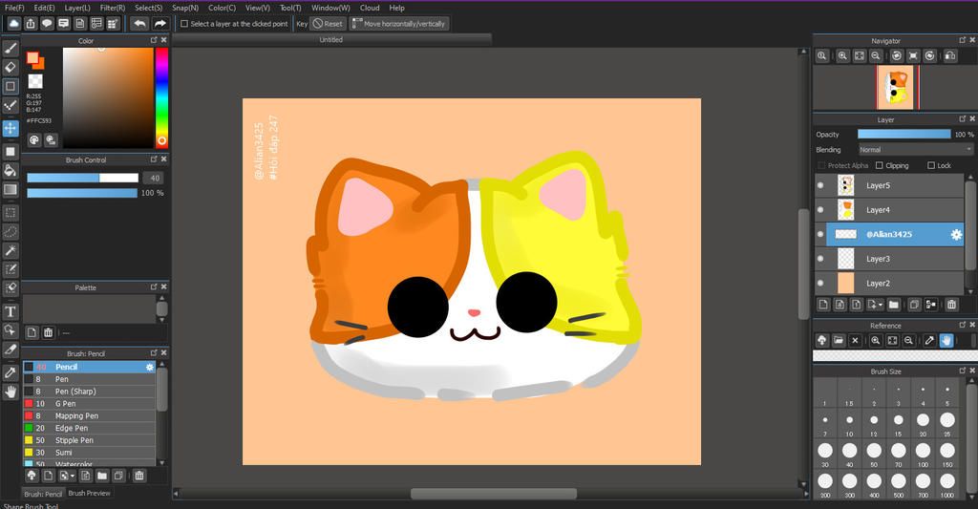This screenshot has height=509, width=978.
Task: Select the Bucket fill tool
Action: pos(11,170)
